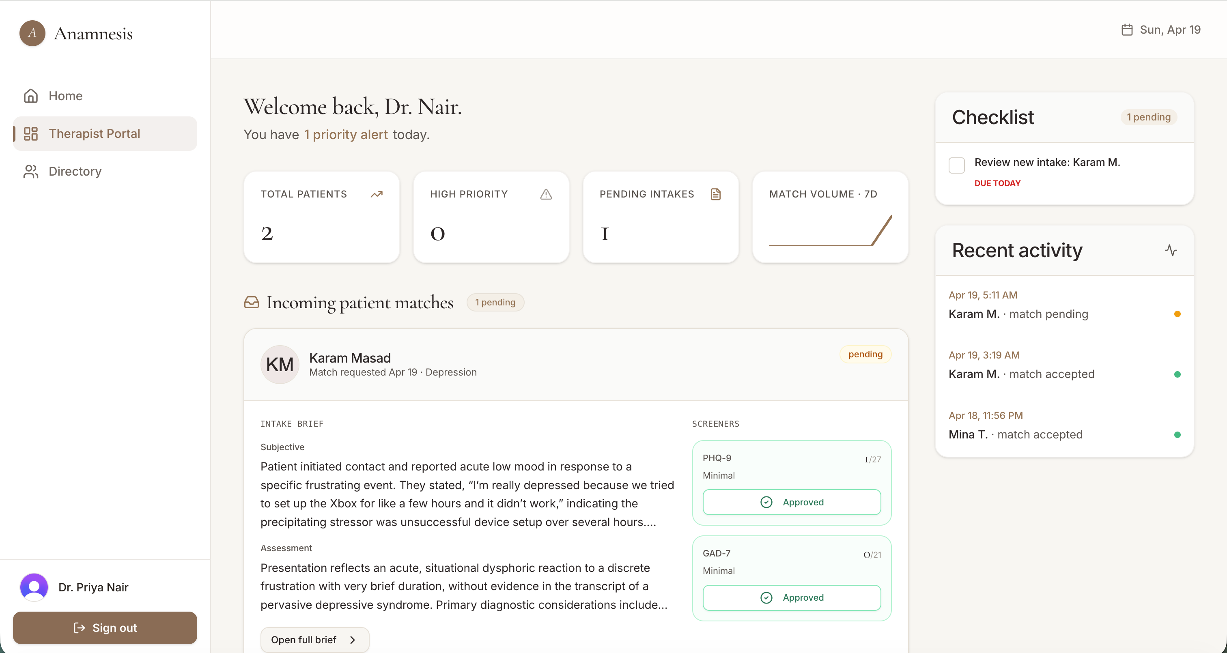
Task: Click the activity pulse icon in Recent activity
Action: [x=1171, y=250]
